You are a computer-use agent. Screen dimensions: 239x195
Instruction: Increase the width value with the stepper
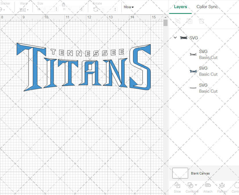pos(56,8)
